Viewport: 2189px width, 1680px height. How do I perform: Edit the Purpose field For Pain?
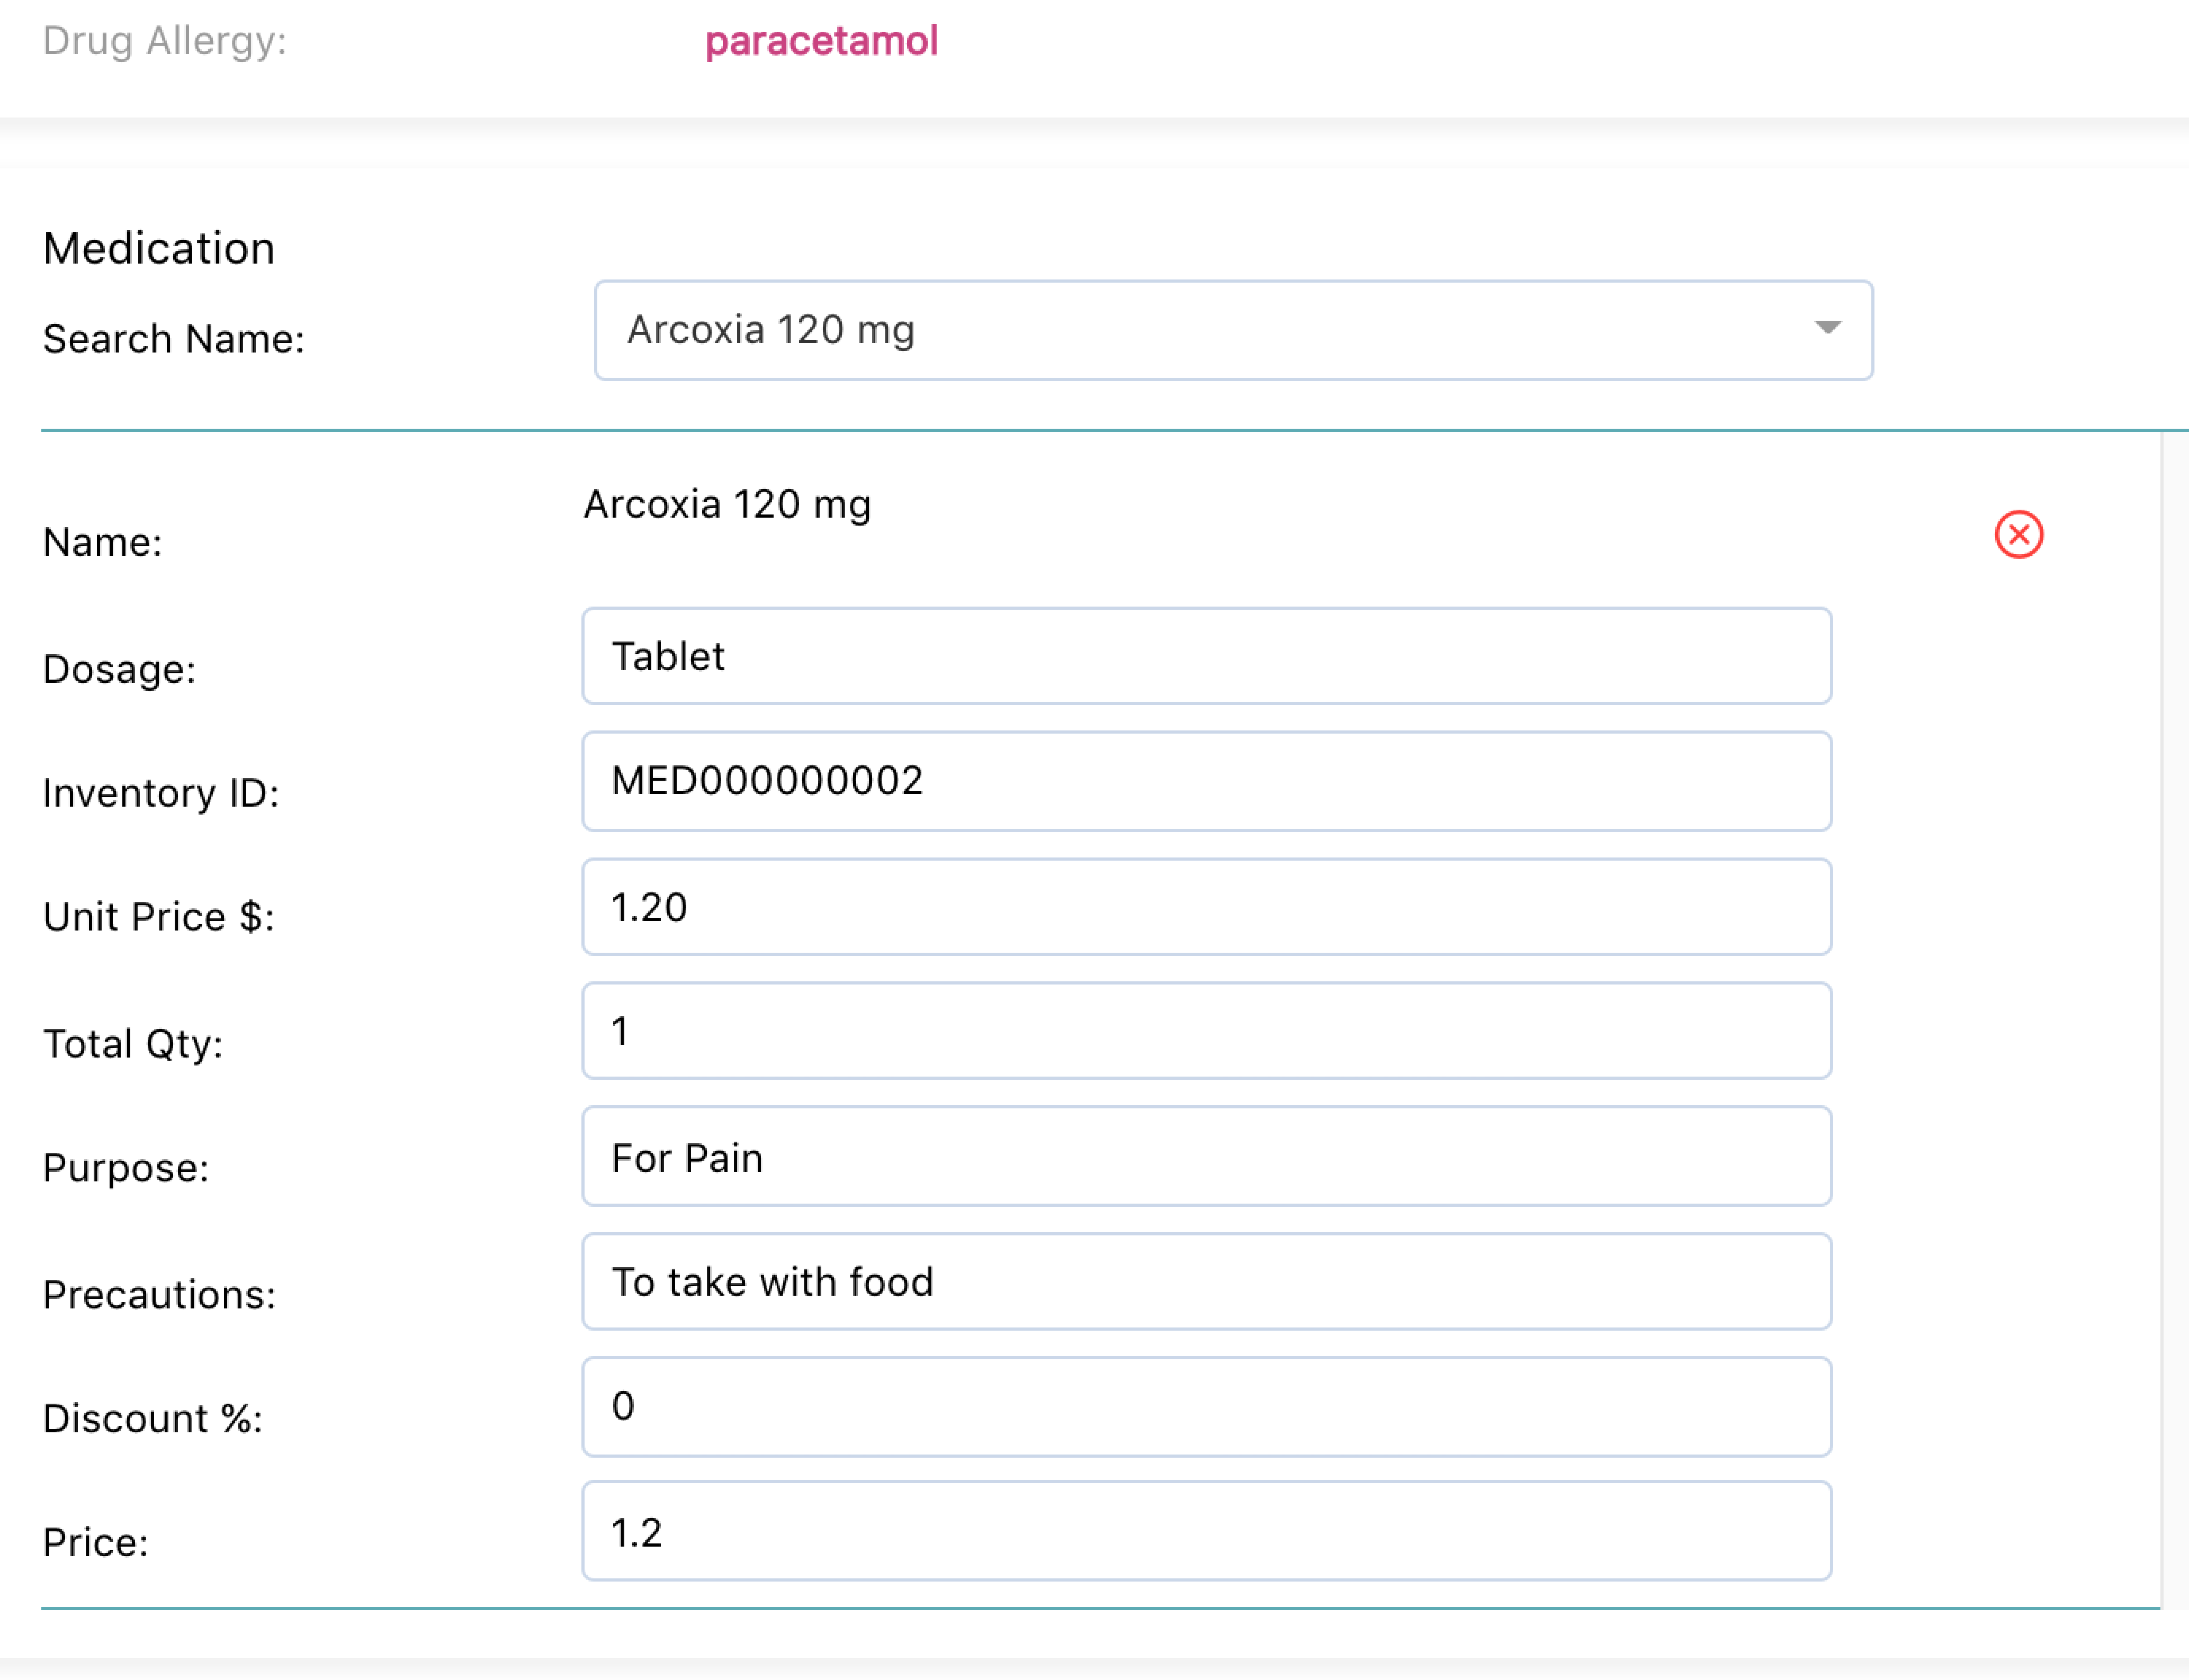(1207, 1156)
